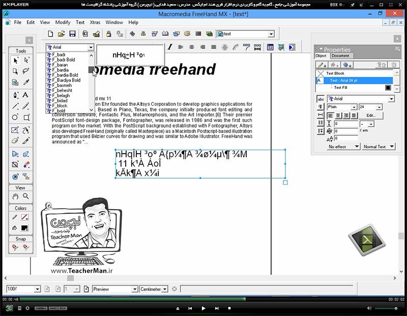Click the fill color swatch in Colors
The height and width of the screenshot is (316, 407).
[x=24, y=228]
